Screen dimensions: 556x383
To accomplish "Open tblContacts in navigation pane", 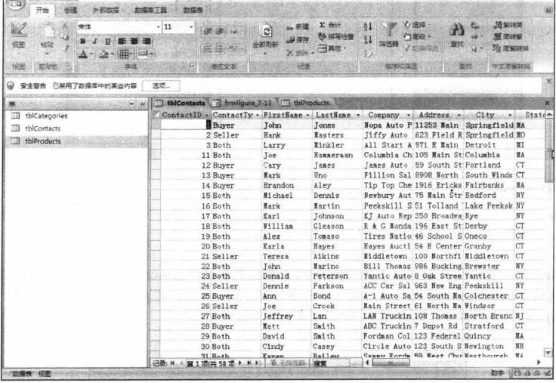I will 42,128.
